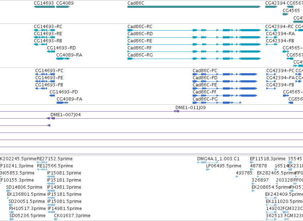Select EST EK111020.5prime

click(284, 201)
